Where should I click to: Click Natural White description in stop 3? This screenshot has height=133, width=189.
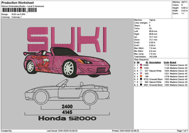155,71
